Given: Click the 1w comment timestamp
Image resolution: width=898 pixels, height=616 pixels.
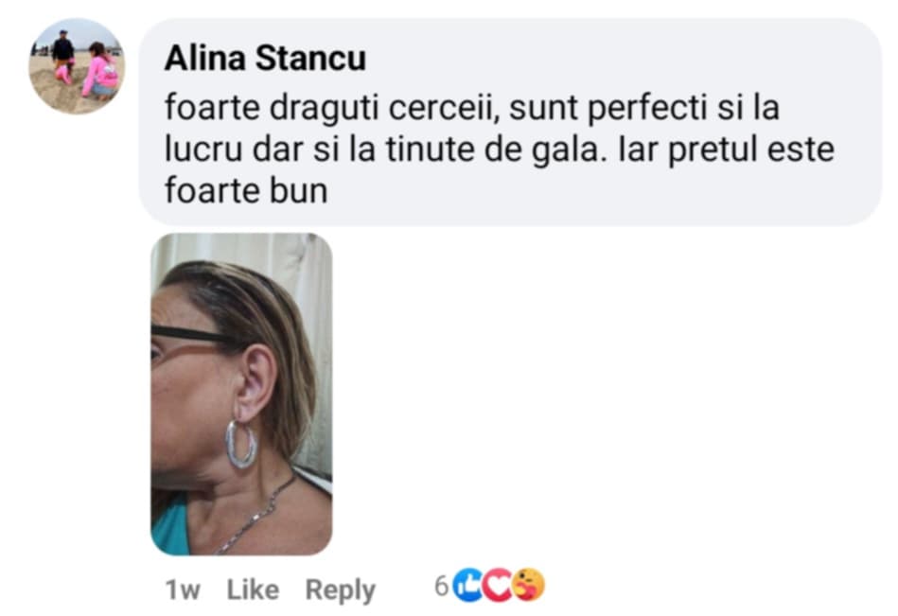Looking at the screenshot, I should 183,590.
